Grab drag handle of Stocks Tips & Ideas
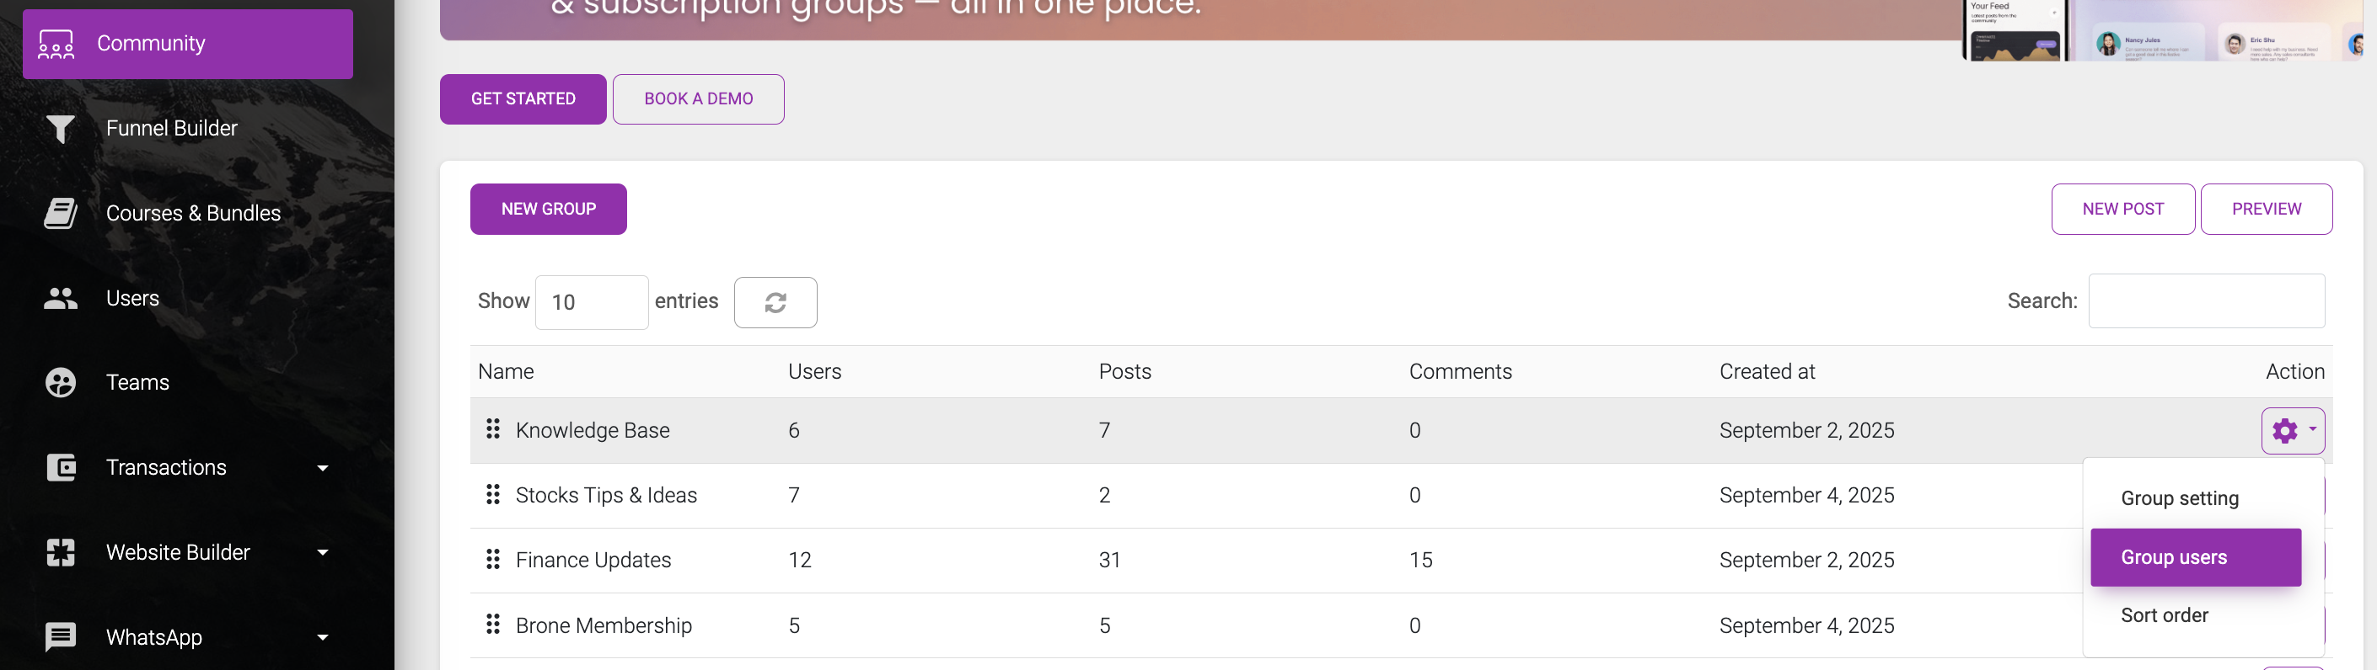 (493, 495)
